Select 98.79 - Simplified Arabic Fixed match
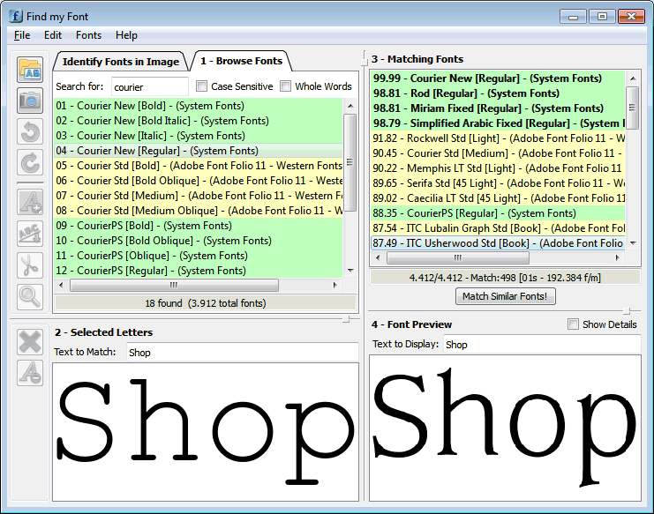The width and height of the screenshot is (654, 514). pos(498,123)
